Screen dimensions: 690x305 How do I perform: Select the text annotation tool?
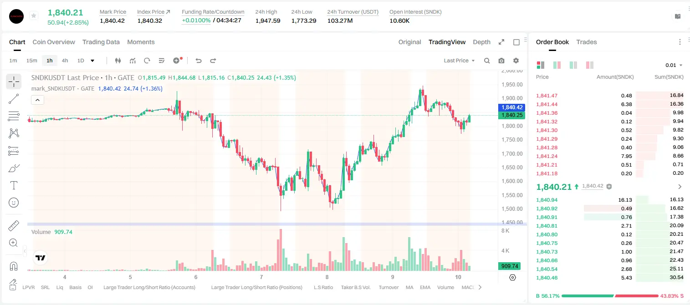coord(14,185)
